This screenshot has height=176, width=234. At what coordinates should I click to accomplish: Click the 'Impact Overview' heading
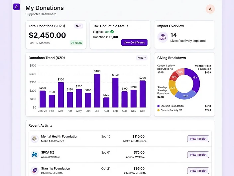pos(171,26)
